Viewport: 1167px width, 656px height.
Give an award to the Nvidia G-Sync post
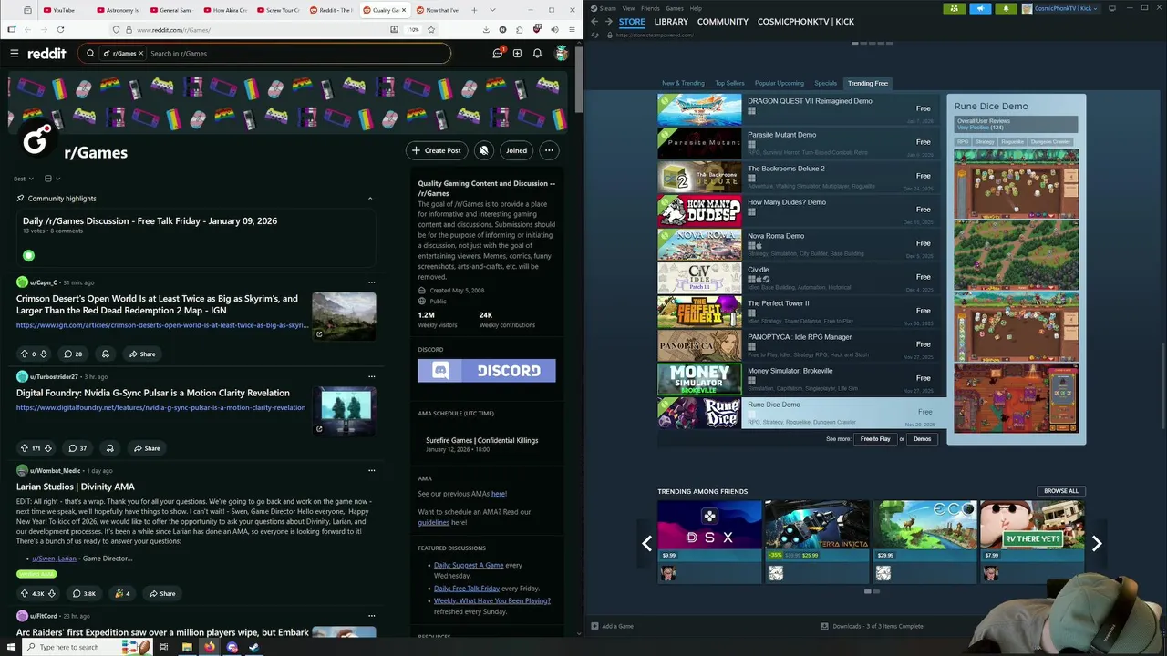(x=109, y=448)
